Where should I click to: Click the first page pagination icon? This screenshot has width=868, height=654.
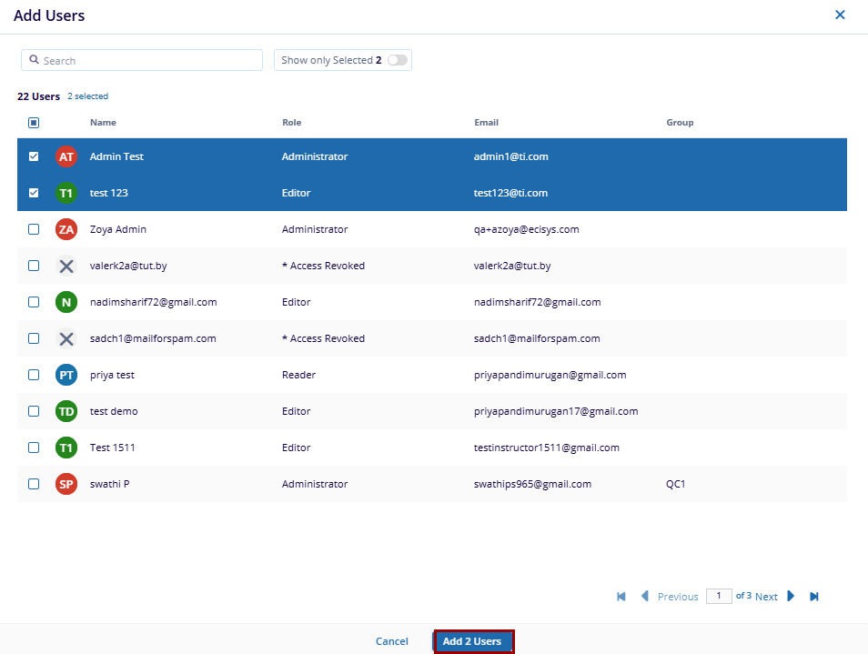pos(621,597)
